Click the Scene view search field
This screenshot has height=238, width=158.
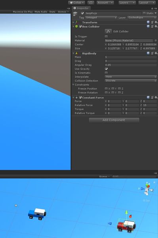(x=134, y=177)
